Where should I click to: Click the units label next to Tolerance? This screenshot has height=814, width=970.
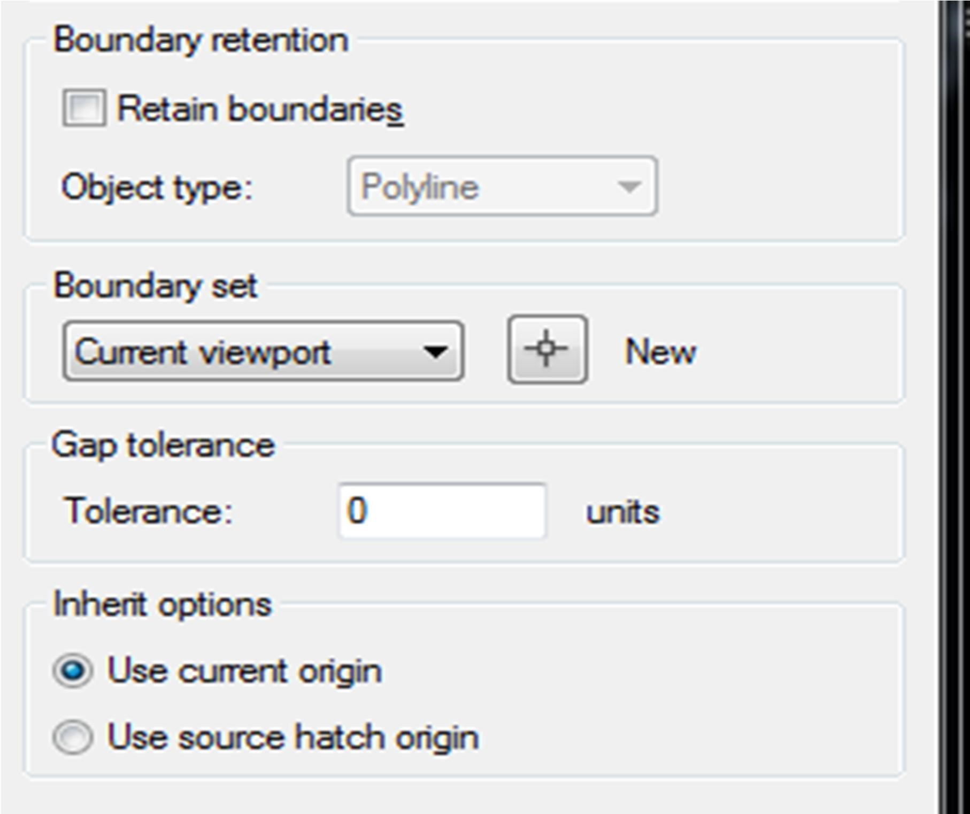click(622, 512)
